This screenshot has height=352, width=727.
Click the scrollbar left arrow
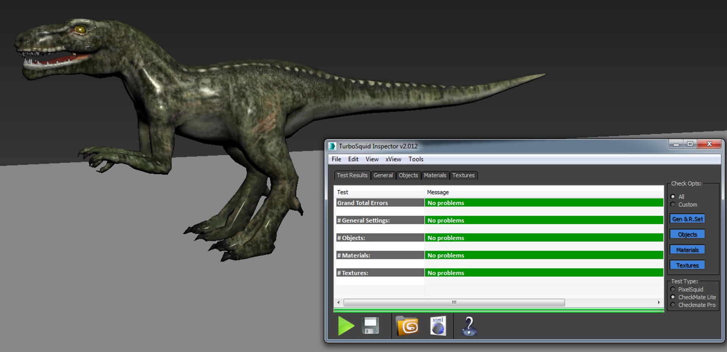[339, 302]
